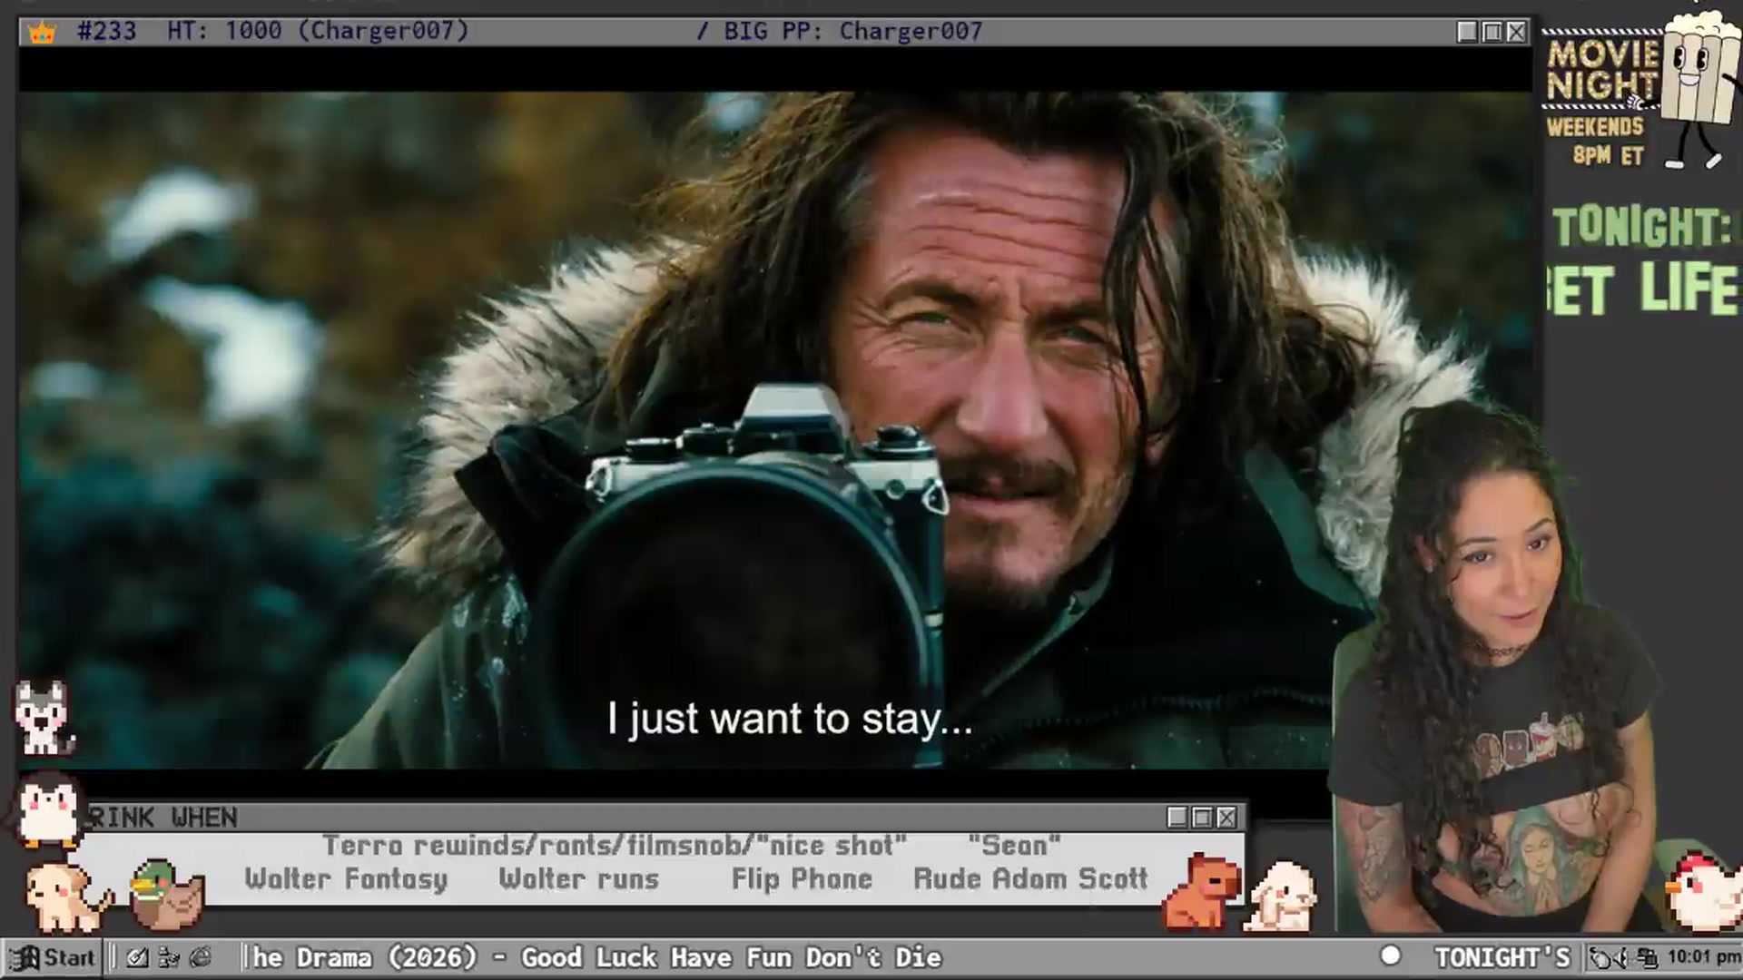Screen dimensions: 1743x980
Task: Click the notepad quick launch icon
Action: pos(137,957)
